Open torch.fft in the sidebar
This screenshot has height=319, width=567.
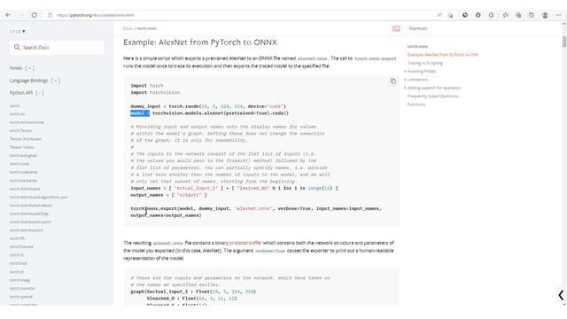pyautogui.click(x=17, y=238)
